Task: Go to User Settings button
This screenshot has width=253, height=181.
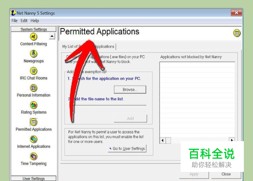Action: [127, 148]
